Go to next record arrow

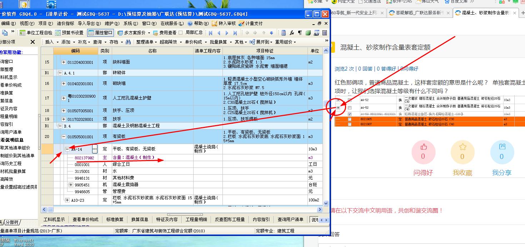click(x=227, y=33)
